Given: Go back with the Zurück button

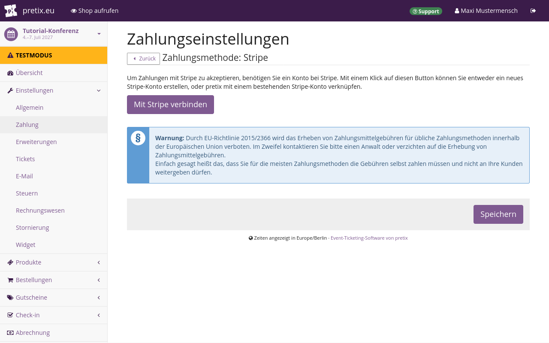Looking at the screenshot, I should click(143, 59).
